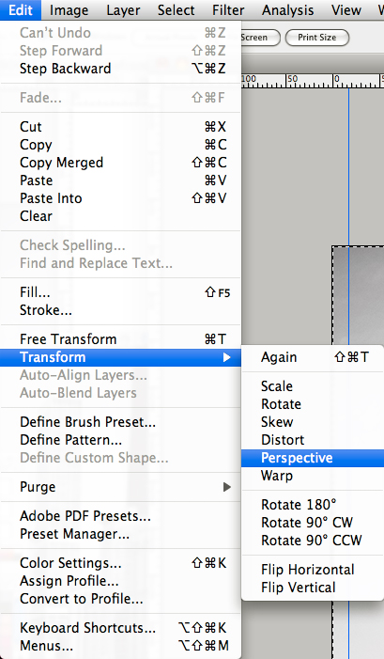384x659 pixels.
Task: Open the Transform submenu entry
Action: pos(120,357)
